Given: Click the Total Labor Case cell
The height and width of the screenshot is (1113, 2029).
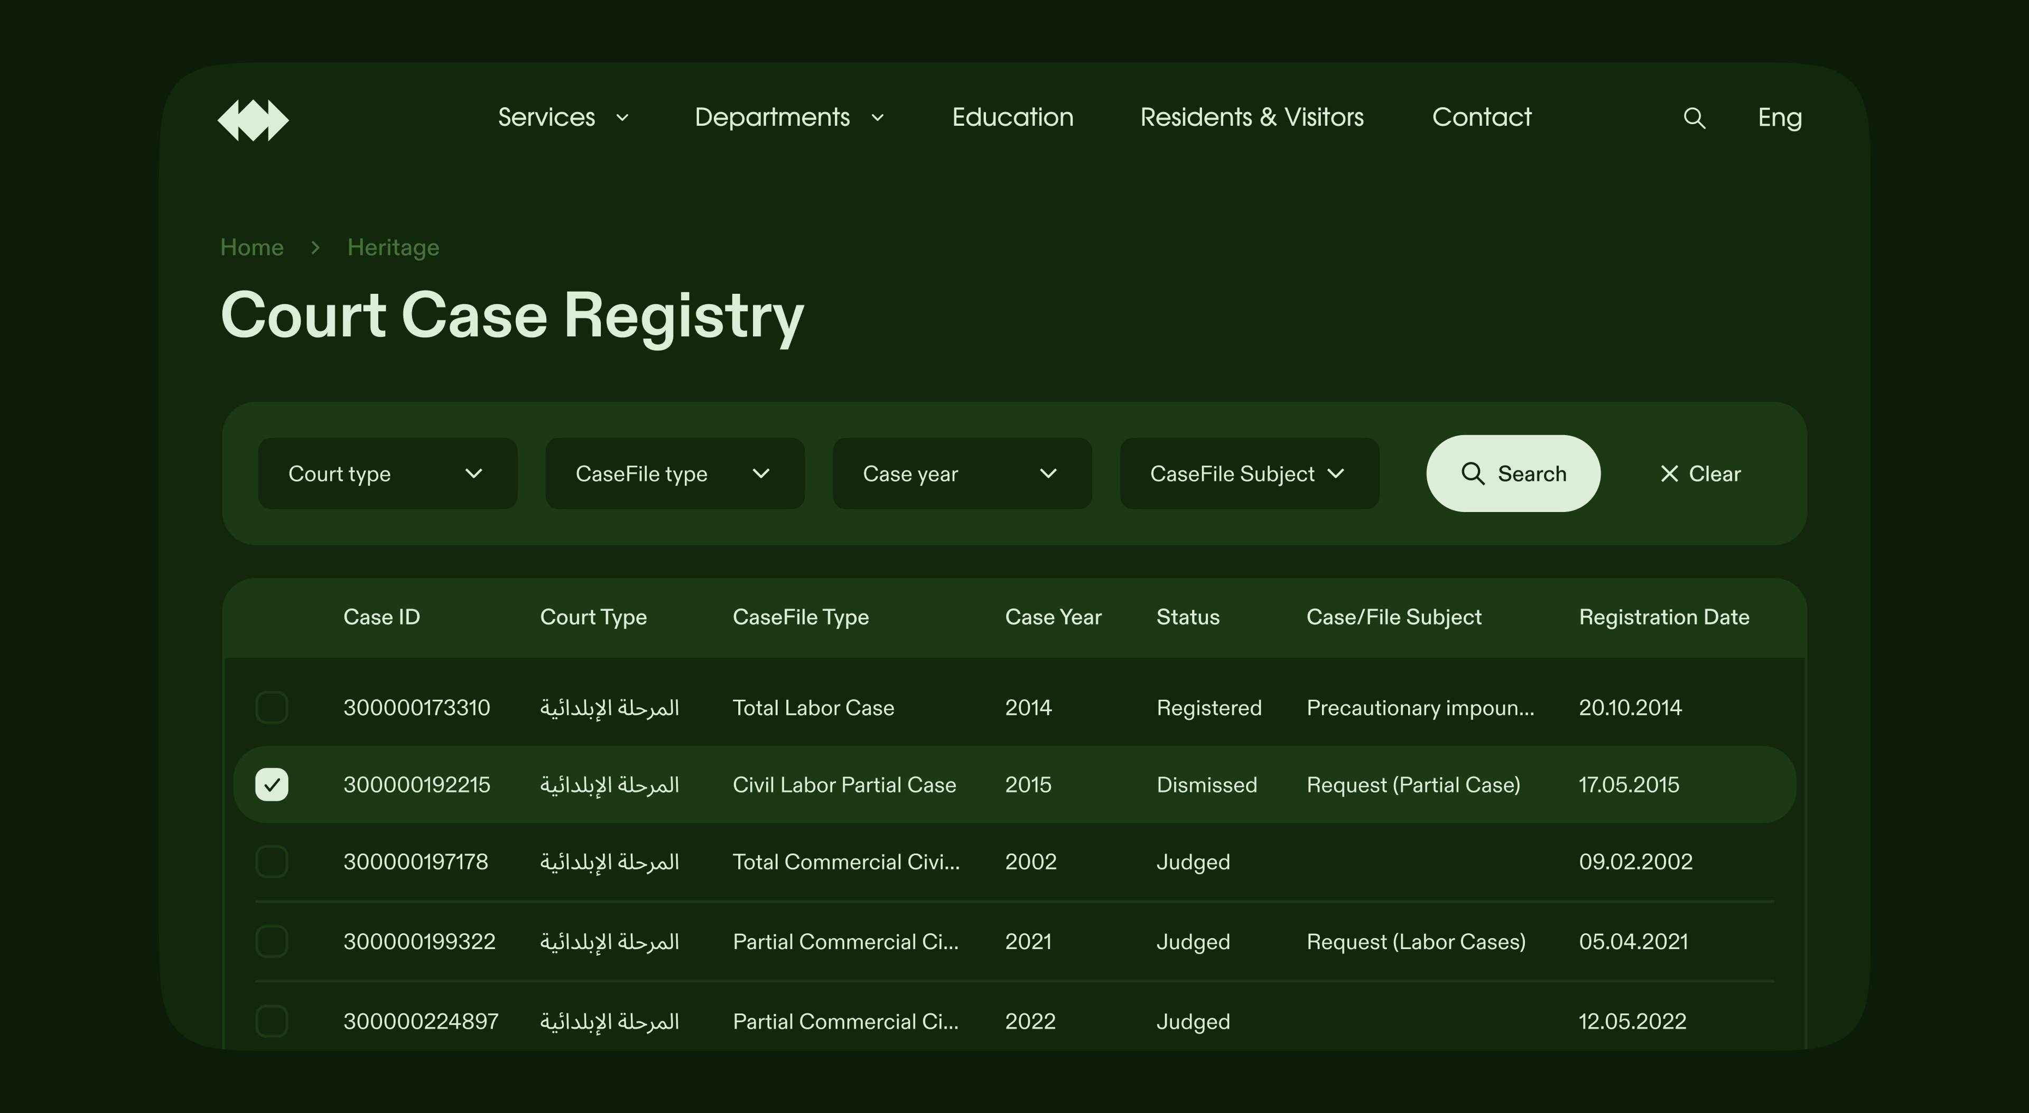Looking at the screenshot, I should point(813,707).
